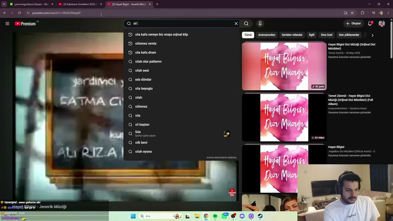The height and width of the screenshot is (221, 393).
Task: Pick the "silk beni" suggestion
Action: tap(181, 142)
